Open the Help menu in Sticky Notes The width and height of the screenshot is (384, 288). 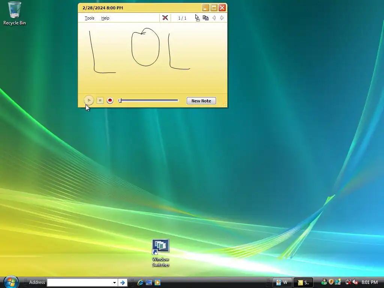tap(105, 18)
